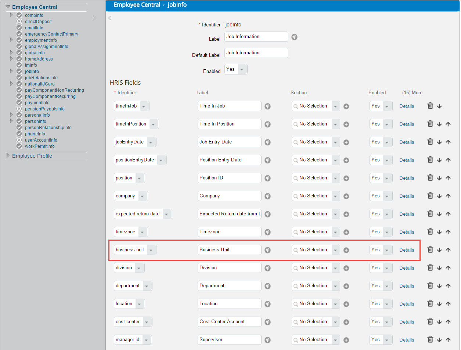Add a section for timeInJob row

point(346,106)
